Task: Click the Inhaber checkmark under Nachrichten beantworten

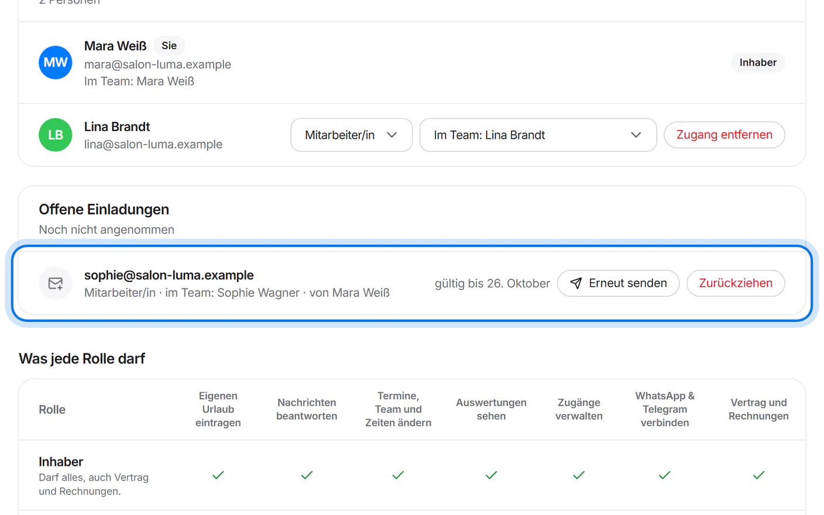Action: (x=307, y=475)
